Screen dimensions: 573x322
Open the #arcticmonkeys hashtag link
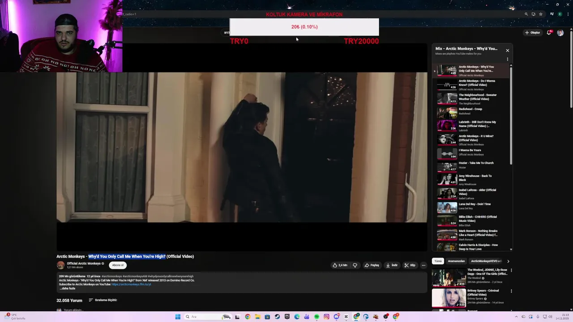coord(111,276)
